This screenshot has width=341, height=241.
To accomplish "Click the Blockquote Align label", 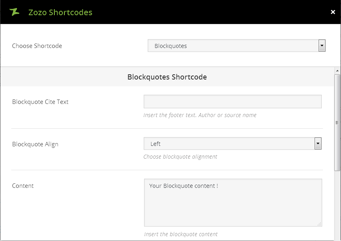I will pyautogui.click(x=35, y=144).
